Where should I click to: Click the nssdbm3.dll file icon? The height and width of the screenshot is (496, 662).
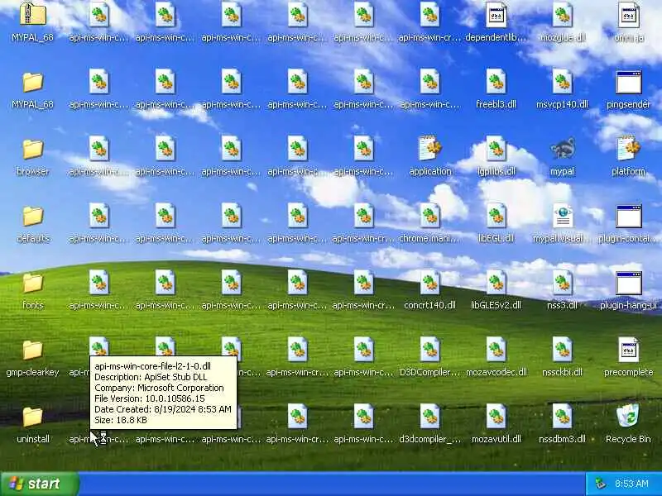(563, 417)
